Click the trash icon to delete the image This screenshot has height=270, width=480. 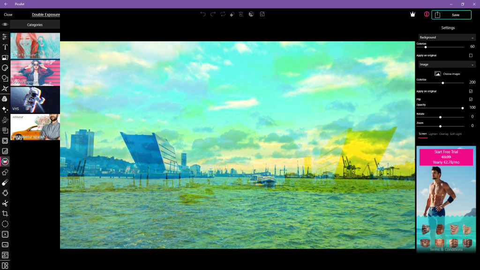241,14
